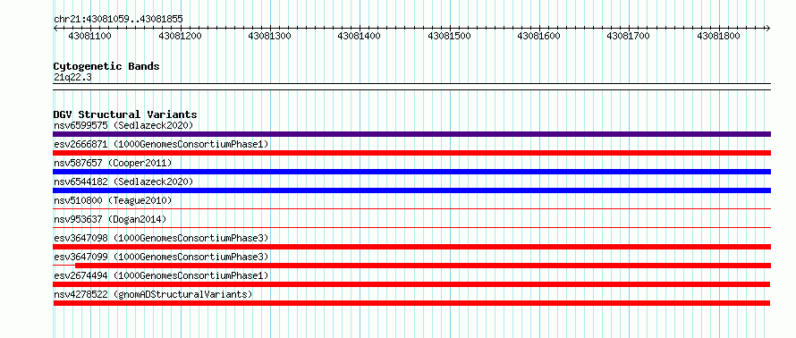
Task: Select the red esv3647098 variant bar
Action: pyautogui.click(x=411, y=247)
